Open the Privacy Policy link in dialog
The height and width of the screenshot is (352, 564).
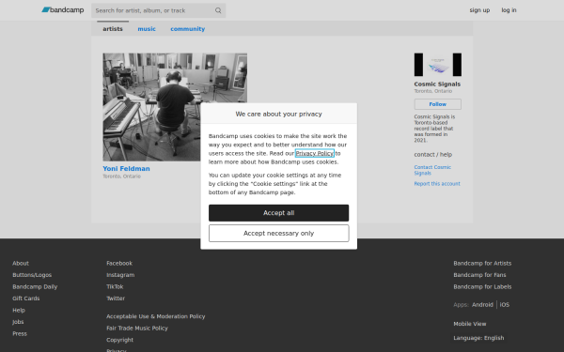tap(314, 153)
